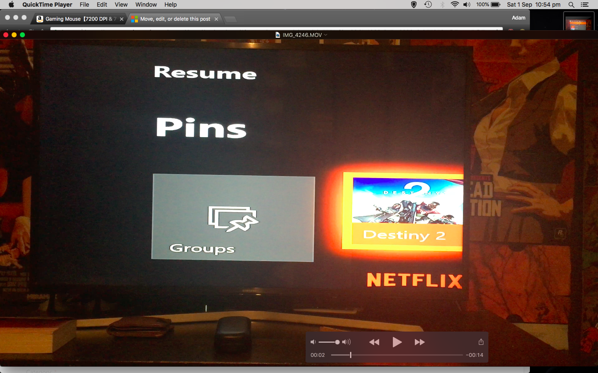Open the Window menu
Viewport: 598px width, 373px height.
pyautogui.click(x=146, y=5)
